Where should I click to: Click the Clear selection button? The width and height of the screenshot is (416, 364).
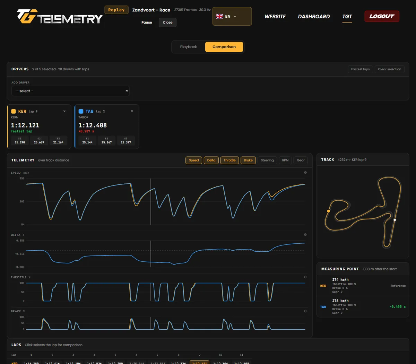coord(389,69)
